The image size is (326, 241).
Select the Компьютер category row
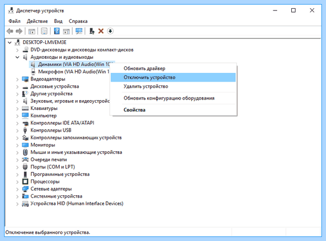[x=39, y=116]
